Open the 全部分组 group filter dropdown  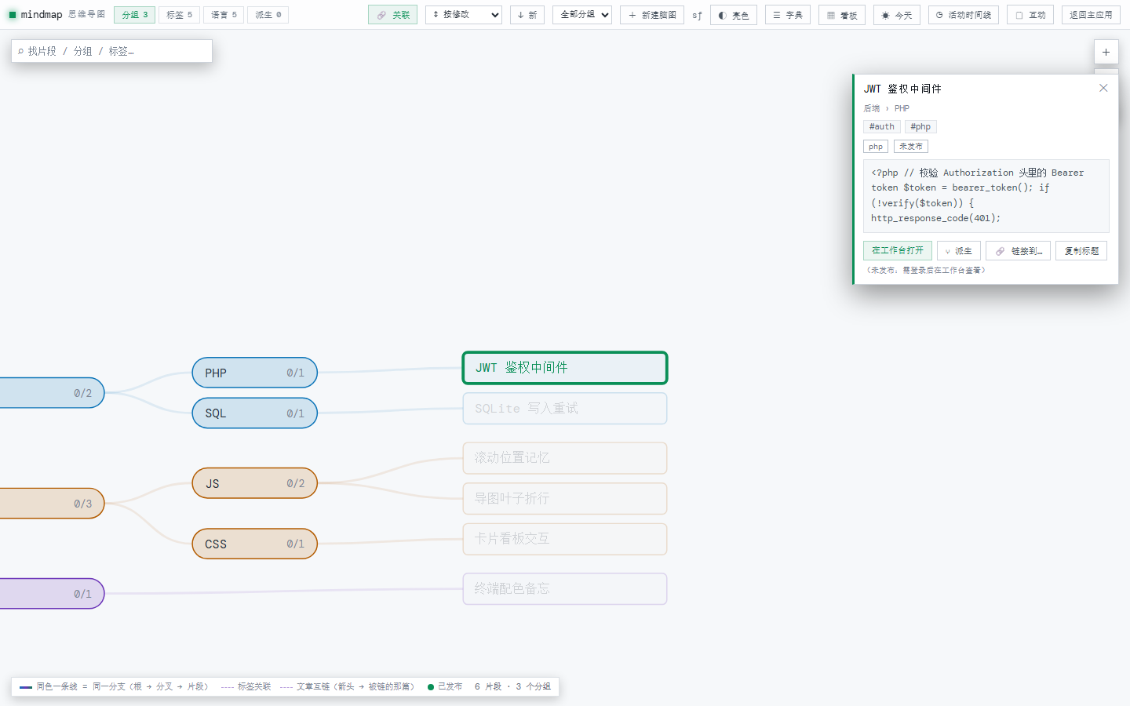[582, 15]
